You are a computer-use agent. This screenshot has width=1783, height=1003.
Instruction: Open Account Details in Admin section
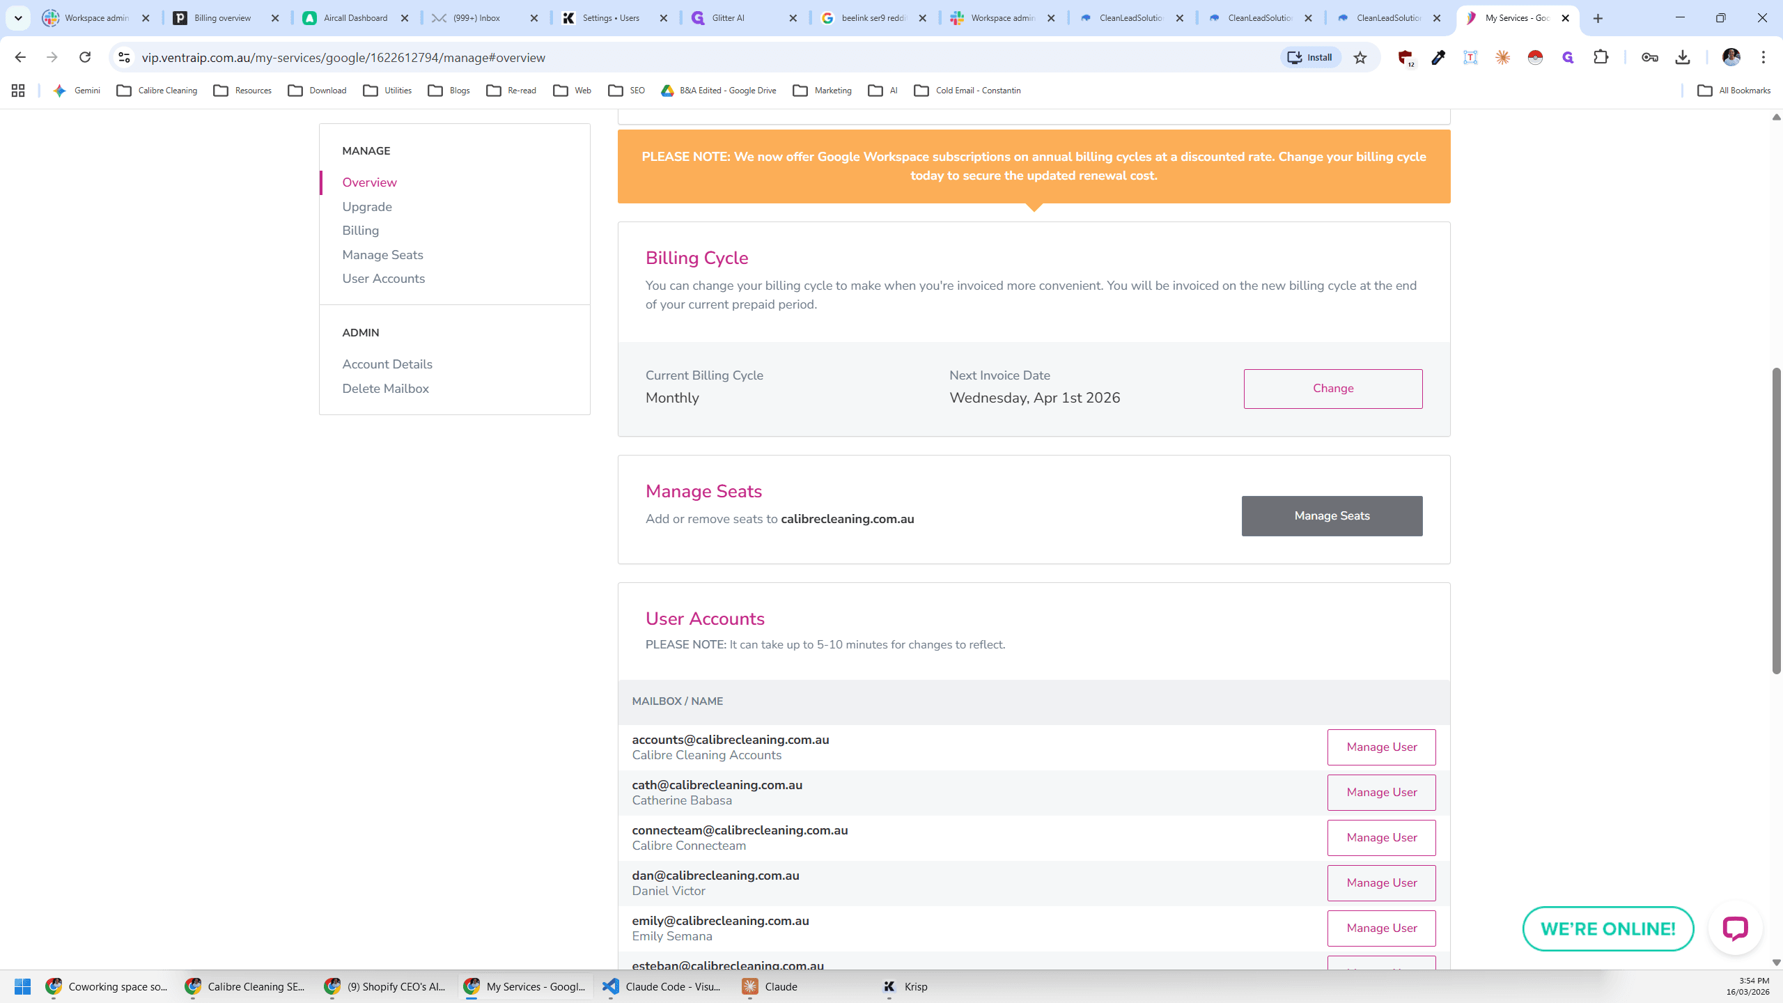(387, 364)
